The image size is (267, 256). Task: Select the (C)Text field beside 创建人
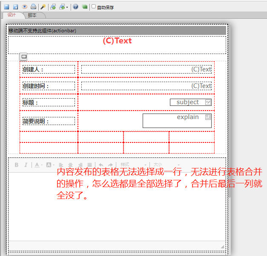click(x=146, y=69)
